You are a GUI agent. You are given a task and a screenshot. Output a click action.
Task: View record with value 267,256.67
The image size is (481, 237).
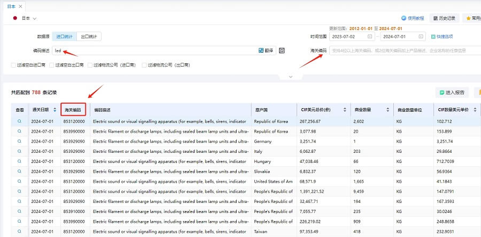click(19, 121)
